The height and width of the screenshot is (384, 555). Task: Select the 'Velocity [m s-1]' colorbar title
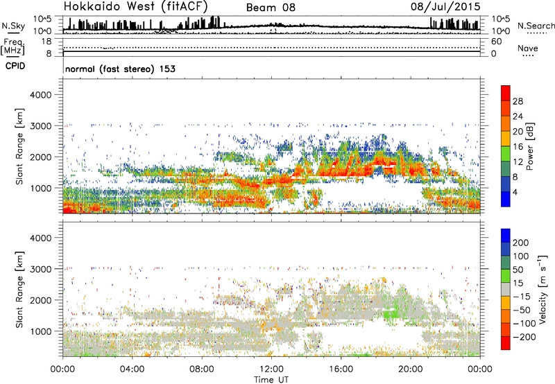[542, 289]
